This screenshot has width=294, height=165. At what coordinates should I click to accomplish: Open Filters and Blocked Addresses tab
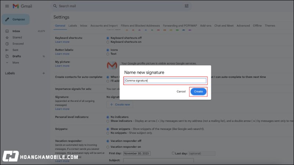(x=140, y=26)
